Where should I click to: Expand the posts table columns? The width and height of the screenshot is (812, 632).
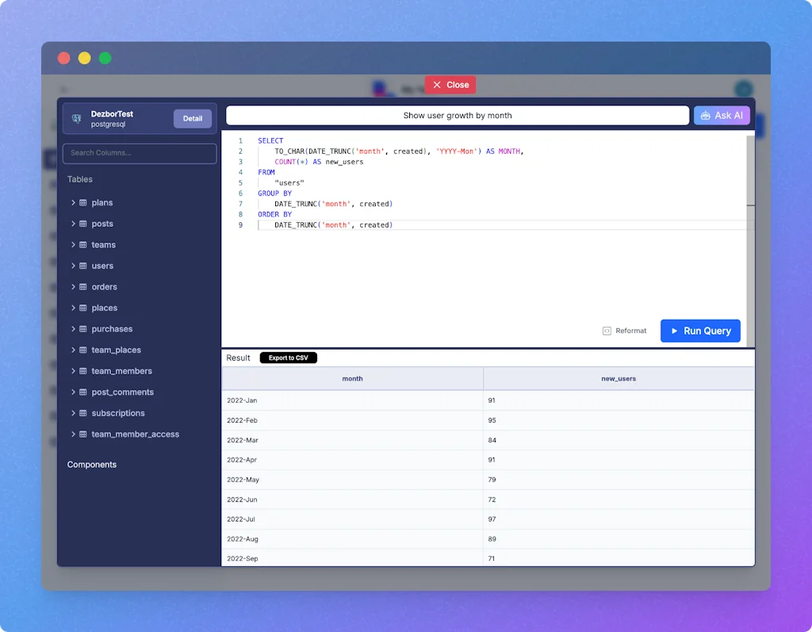coord(73,224)
